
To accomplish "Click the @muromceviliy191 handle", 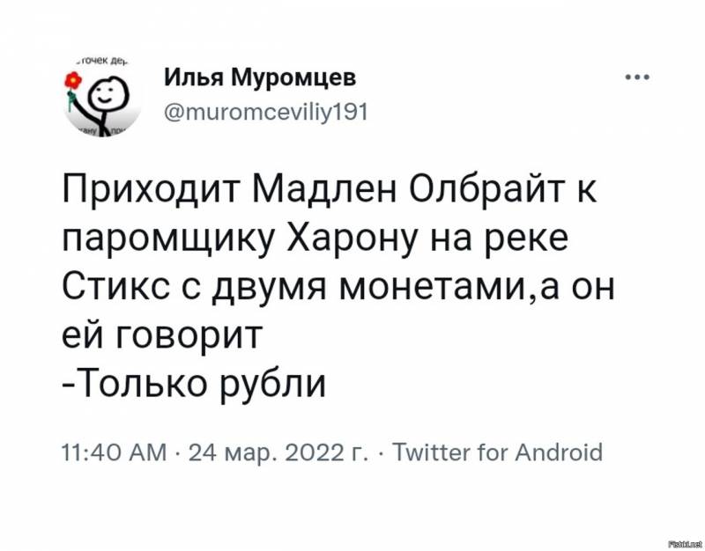I will 264,112.
